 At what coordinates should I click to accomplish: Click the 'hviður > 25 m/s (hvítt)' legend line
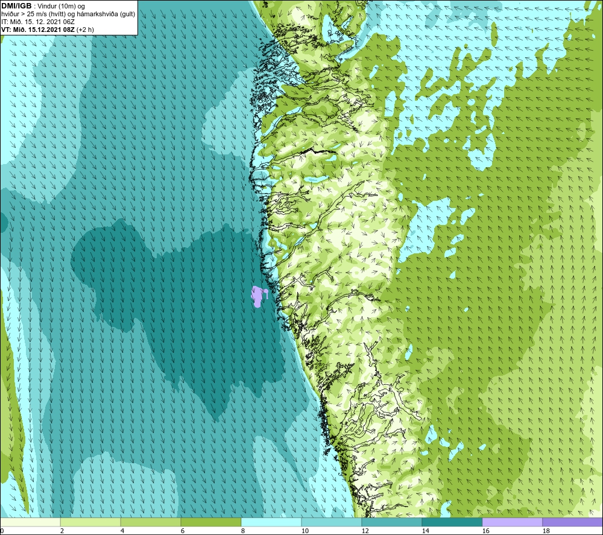(x=68, y=14)
